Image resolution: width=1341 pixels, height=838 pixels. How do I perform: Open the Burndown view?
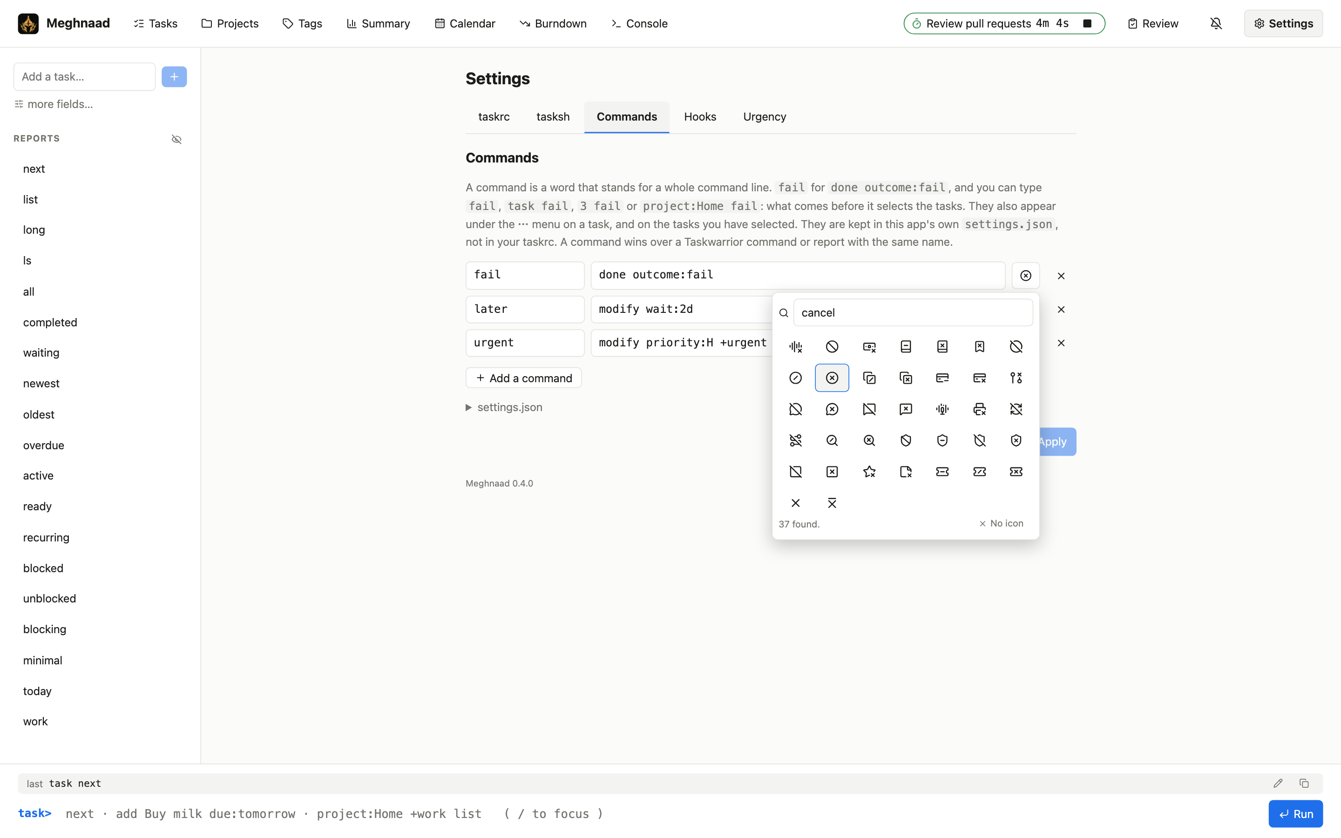(553, 23)
